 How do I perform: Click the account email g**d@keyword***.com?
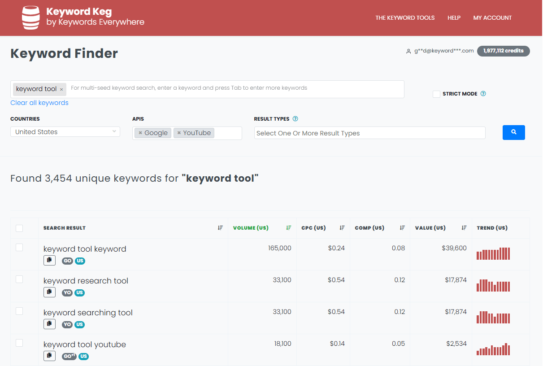click(x=444, y=51)
